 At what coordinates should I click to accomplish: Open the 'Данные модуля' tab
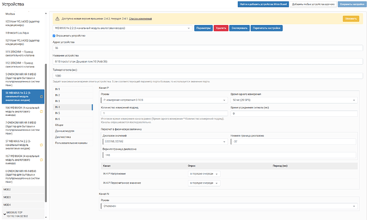(x=73, y=131)
